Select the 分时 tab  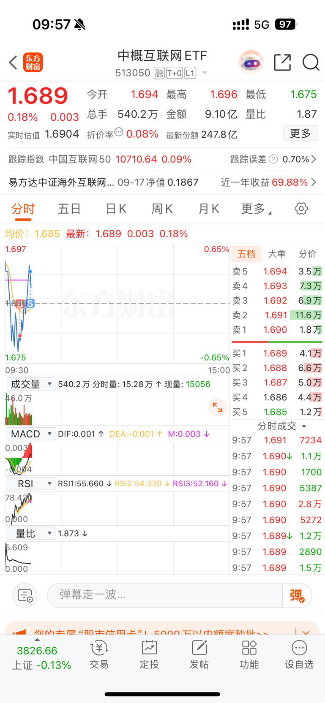point(23,209)
